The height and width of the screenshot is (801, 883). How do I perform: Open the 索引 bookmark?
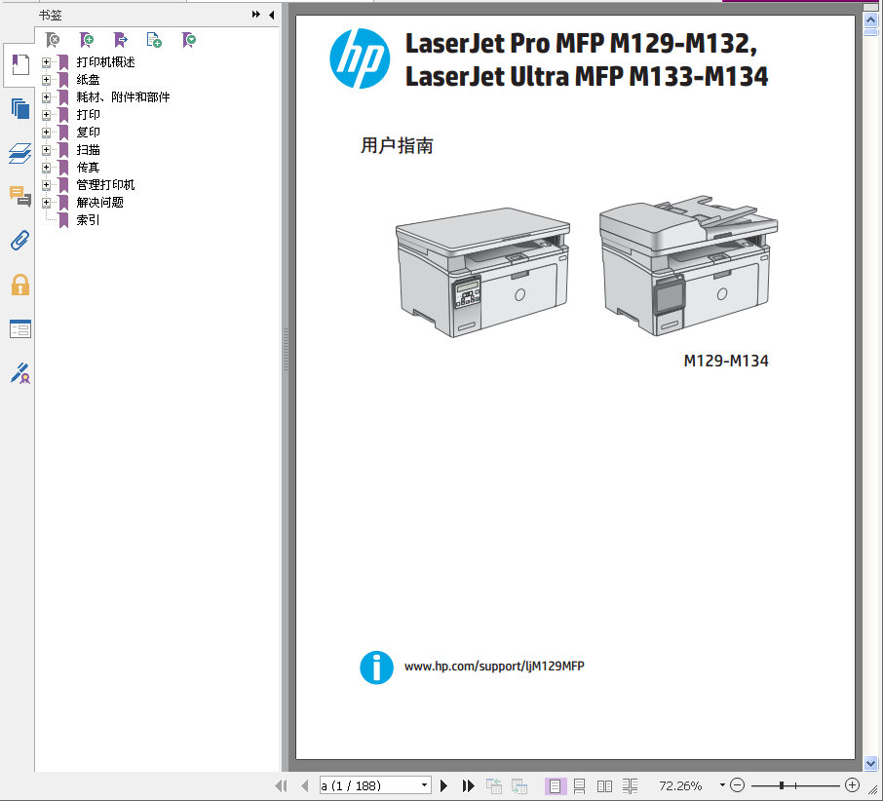click(89, 220)
